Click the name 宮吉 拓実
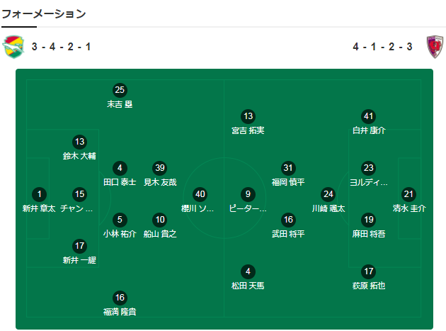Screen dimensions: 446x331 coord(248,130)
